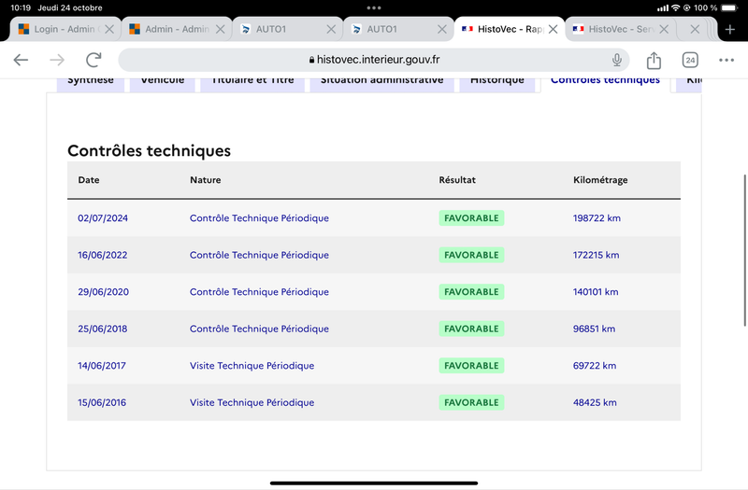Open the Titulaire et Titre tab

tap(252, 84)
